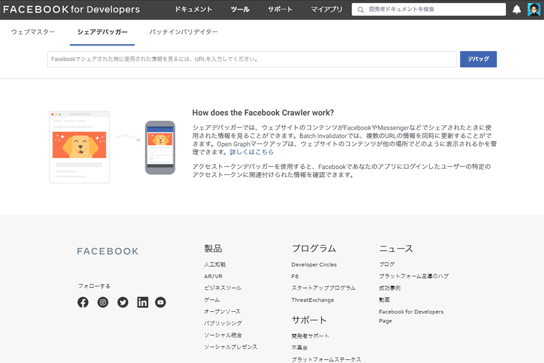
Task: Click the dog webpage illustration
Action: [x=79, y=147]
